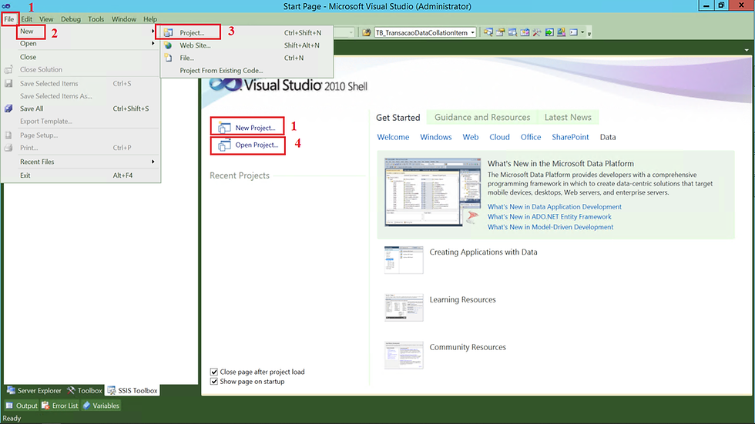Open What's New in Data Application Development
Screen dimensions: 755x424
click(554, 207)
